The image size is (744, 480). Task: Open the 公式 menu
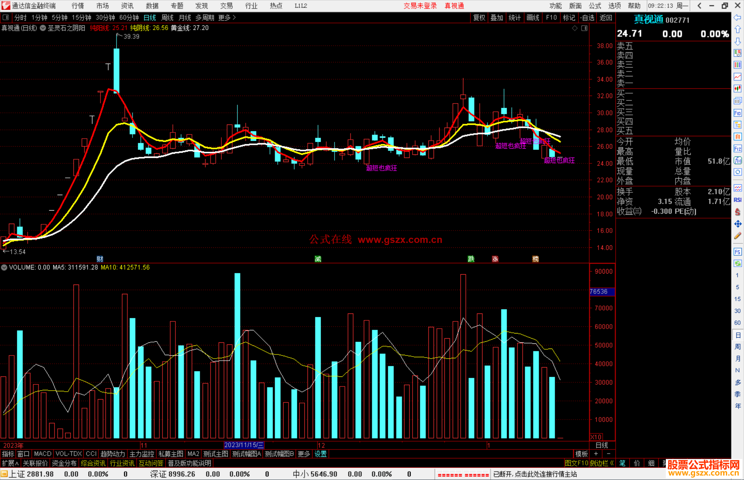(x=595, y=6)
